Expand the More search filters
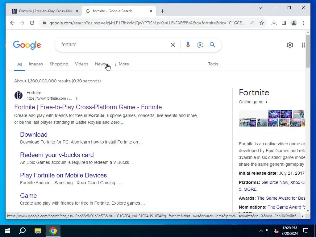This screenshot has height=237, width=316. [x=122, y=64]
